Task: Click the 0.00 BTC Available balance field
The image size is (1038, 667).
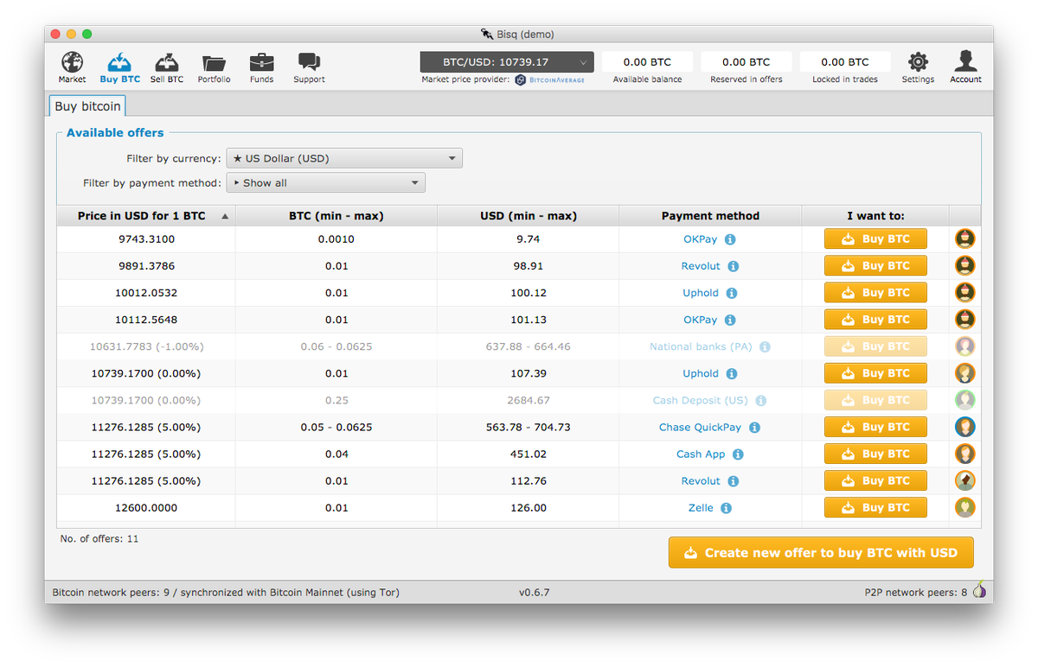Action: coord(647,62)
